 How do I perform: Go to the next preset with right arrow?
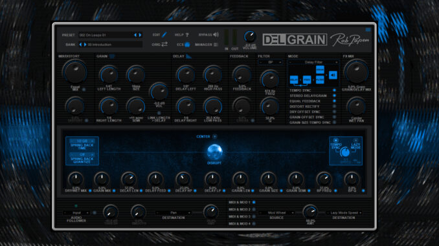point(140,35)
